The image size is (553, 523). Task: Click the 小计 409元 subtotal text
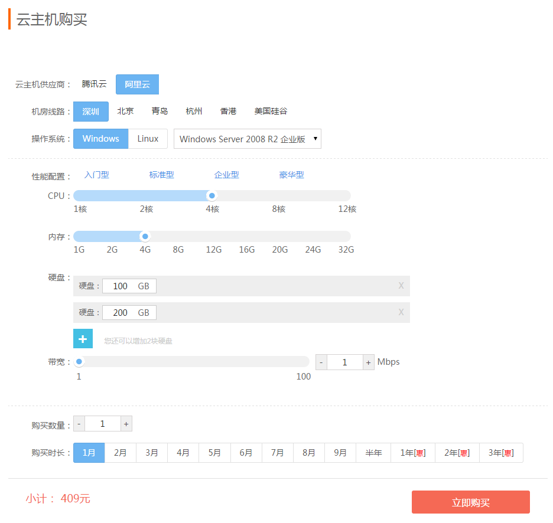pyautogui.click(x=58, y=498)
